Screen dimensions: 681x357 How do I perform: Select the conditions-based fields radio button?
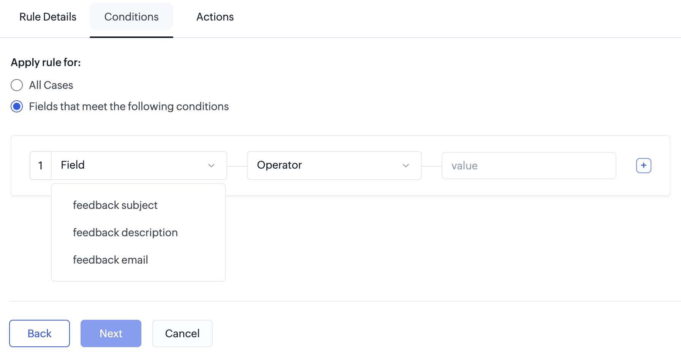pyautogui.click(x=17, y=106)
